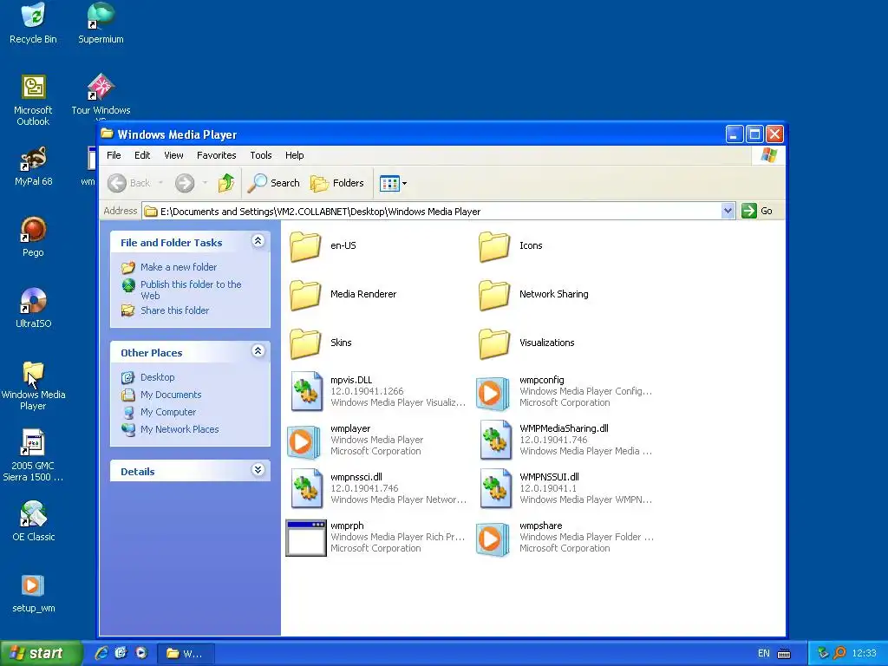888x666 pixels.
Task: Open the en-US folder
Action: tap(306, 245)
